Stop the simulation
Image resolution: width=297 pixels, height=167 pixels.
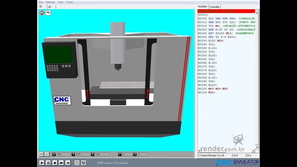(55, 163)
